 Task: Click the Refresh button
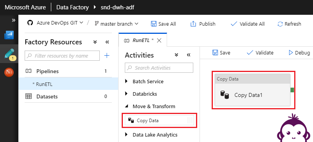pyautogui.click(x=289, y=24)
